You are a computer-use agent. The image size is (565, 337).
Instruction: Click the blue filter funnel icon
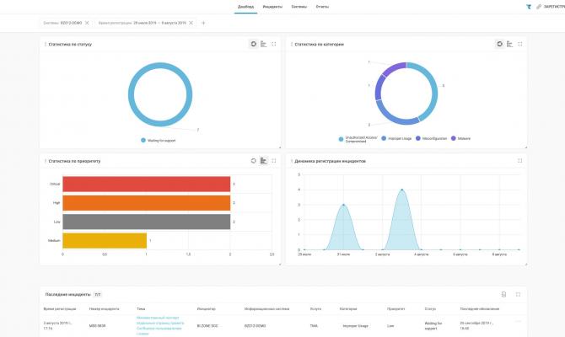[x=529, y=7]
